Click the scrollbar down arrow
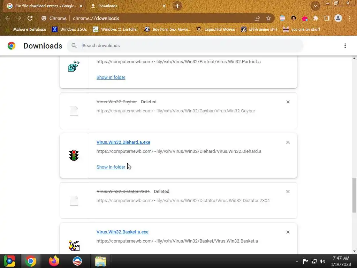357x268 pixels. [x=354, y=251]
